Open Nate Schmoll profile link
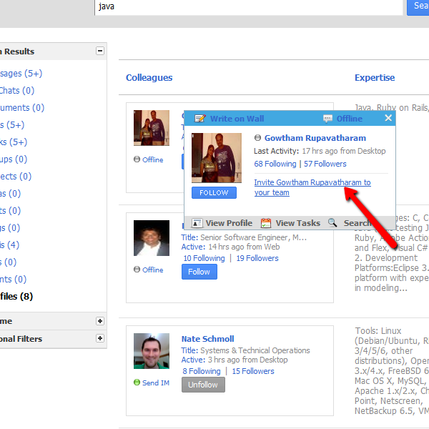429x429 pixels. [x=207, y=339]
